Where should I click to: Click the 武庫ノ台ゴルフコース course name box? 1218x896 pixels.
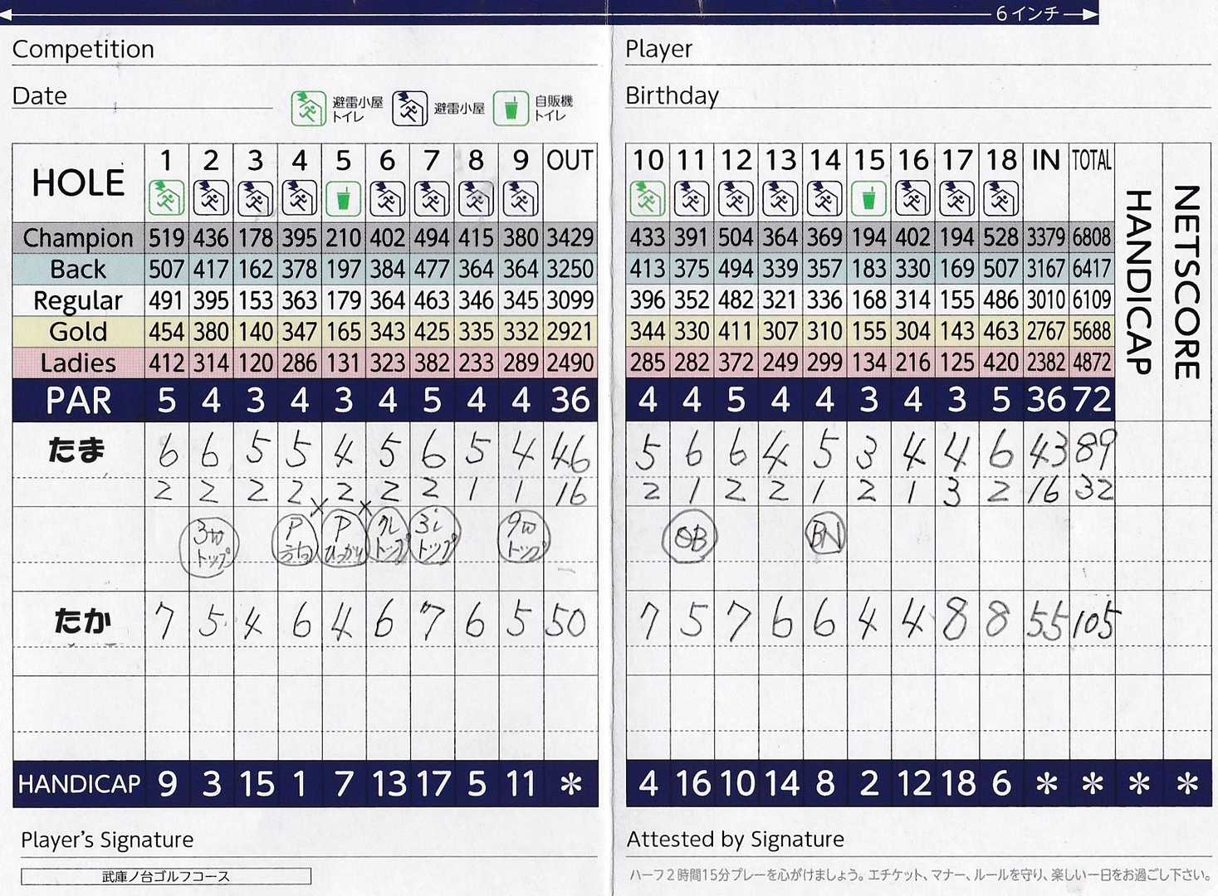pos(166,876)
